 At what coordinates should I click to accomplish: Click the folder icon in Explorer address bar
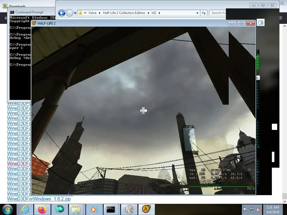tap(80, 13)
